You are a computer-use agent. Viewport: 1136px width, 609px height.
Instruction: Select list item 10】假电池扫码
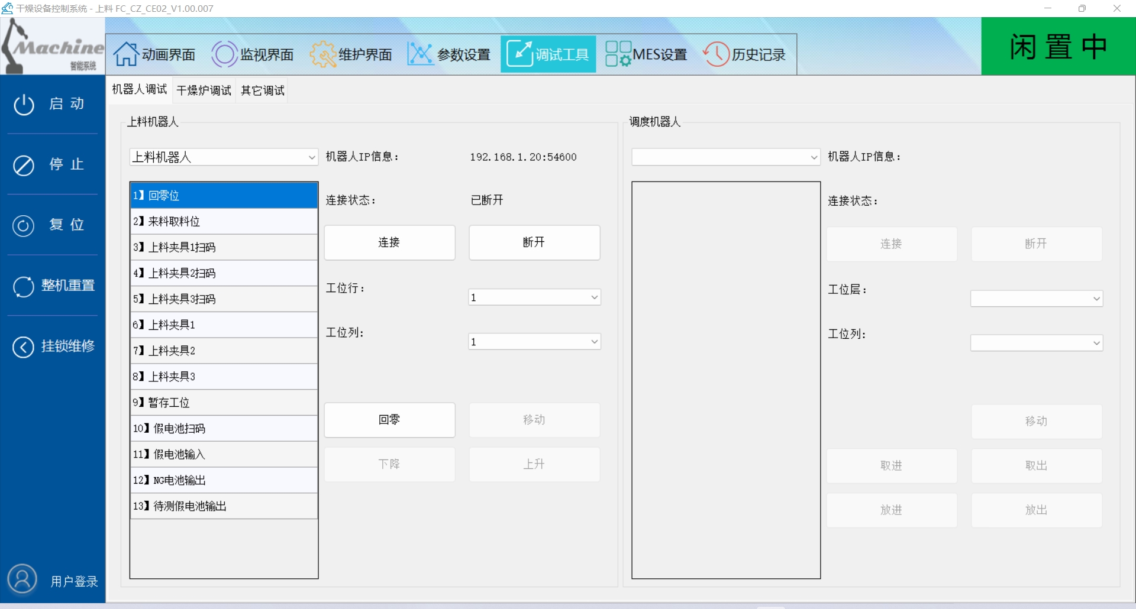[224, 429]
